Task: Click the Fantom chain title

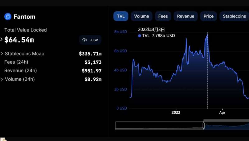Action: [25, 17]
